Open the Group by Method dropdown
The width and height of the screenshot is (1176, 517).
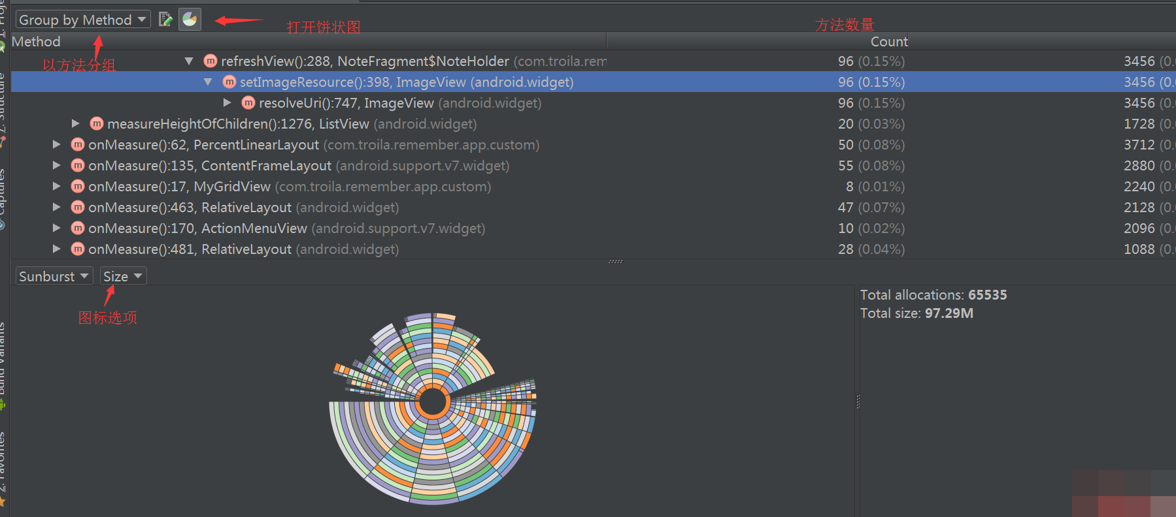click(x=83, y=20)
